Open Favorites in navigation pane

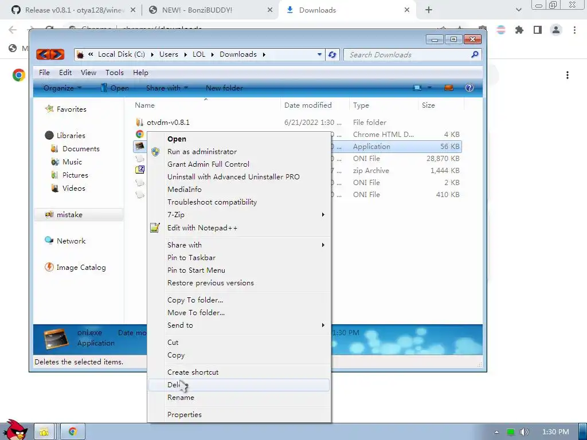click(x=71, y=109)
